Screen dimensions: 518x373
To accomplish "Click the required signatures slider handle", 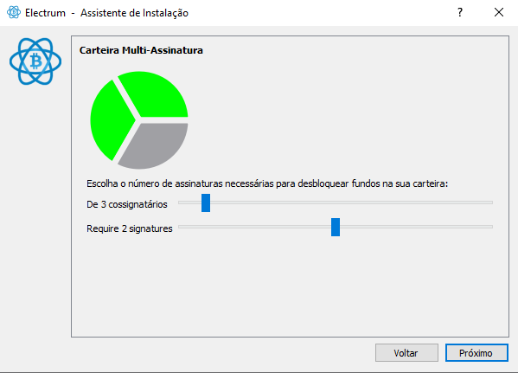I will tap(336, 227).
